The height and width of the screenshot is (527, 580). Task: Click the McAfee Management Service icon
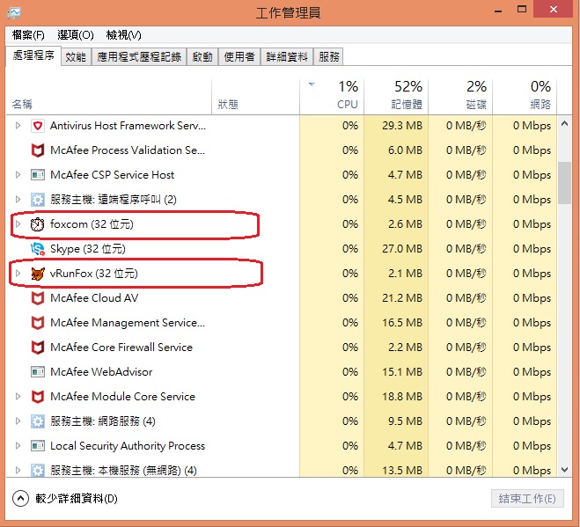point(37,323)
